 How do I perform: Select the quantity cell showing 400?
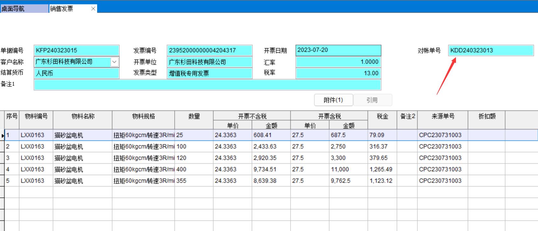click(x=194, y=169)
